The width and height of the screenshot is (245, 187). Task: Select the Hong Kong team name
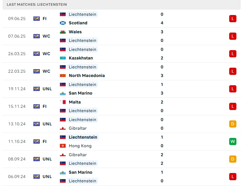coord(80,146)
